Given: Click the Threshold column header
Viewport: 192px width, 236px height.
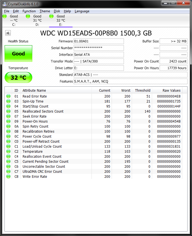Looking at the screenshot, I should (142, 91).
